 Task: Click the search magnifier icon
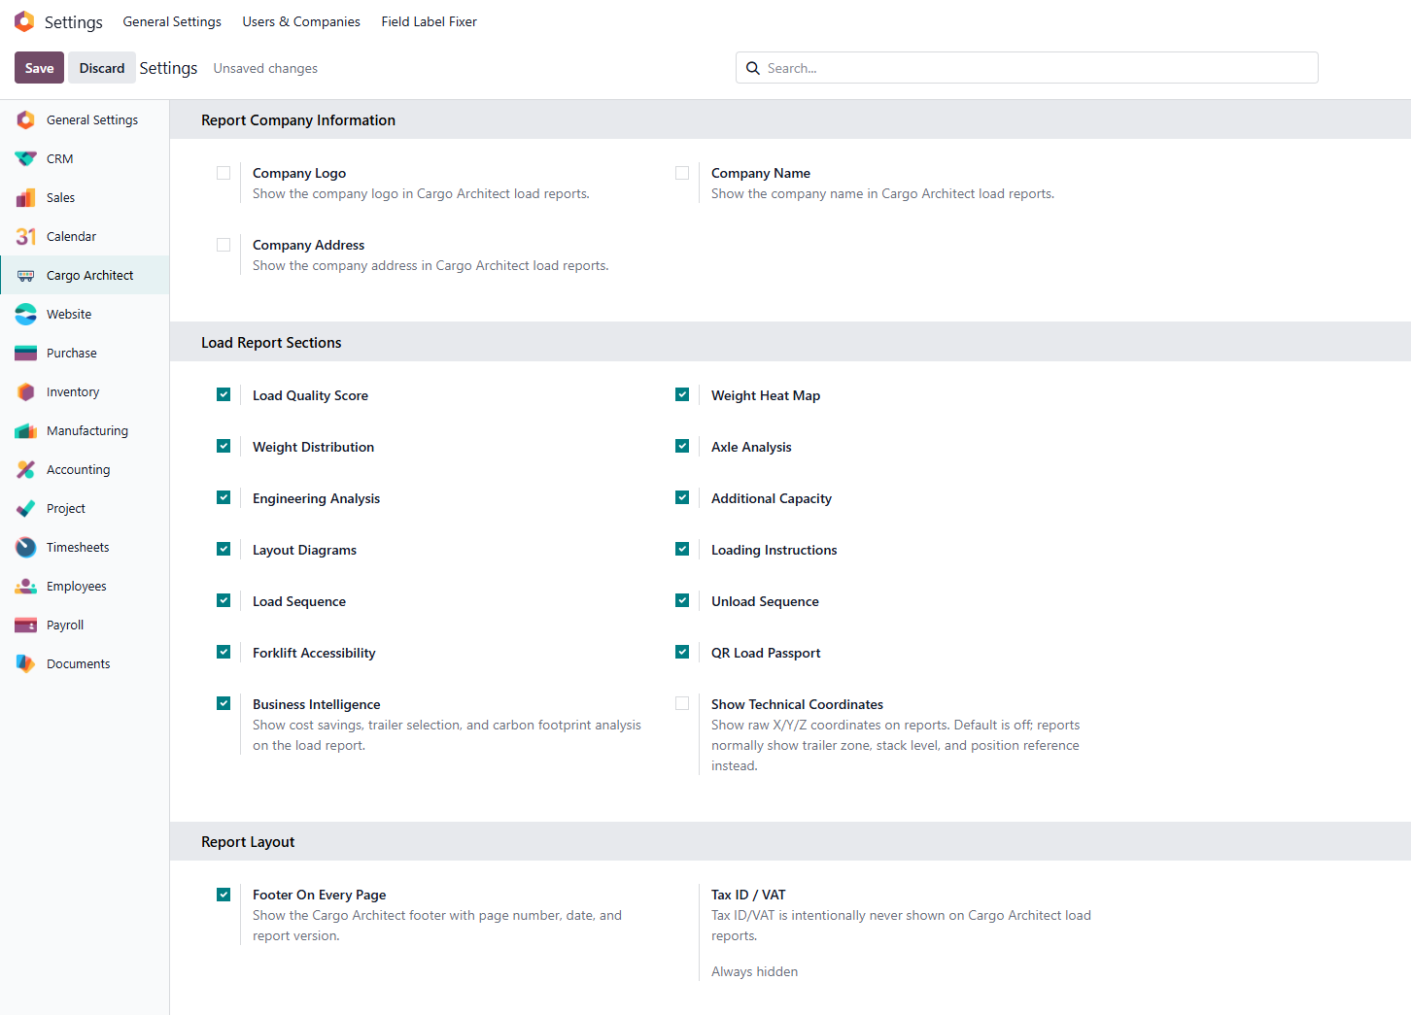pos(753,68)
